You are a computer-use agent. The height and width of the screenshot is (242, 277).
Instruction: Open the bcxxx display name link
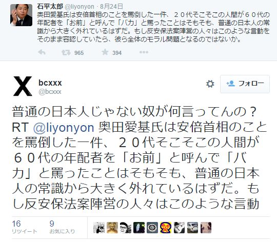[x=50, y=83]
